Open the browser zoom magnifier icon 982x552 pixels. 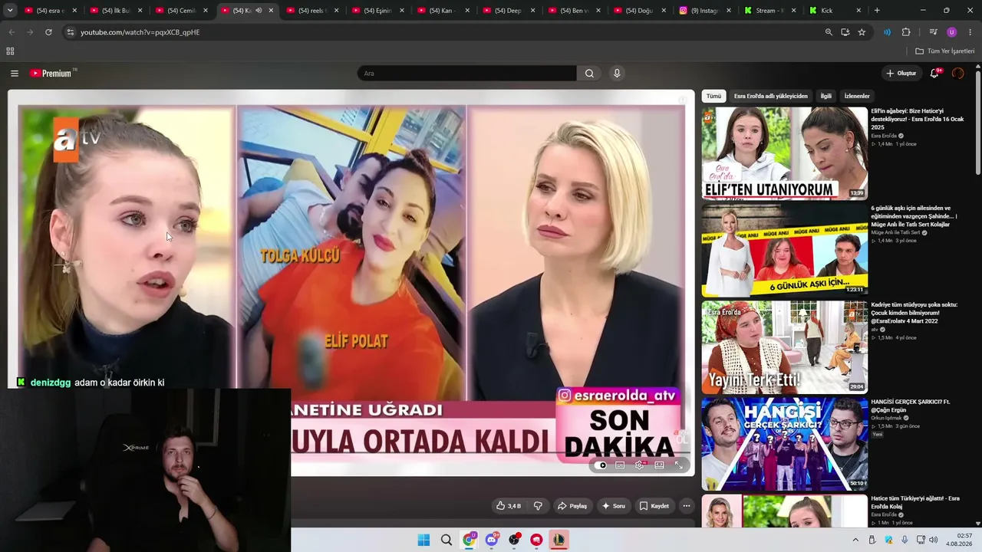pyautogui.click(x=829, y=32)
